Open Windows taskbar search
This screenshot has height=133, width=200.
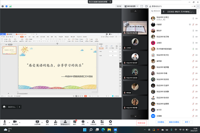tap(91, 130)
